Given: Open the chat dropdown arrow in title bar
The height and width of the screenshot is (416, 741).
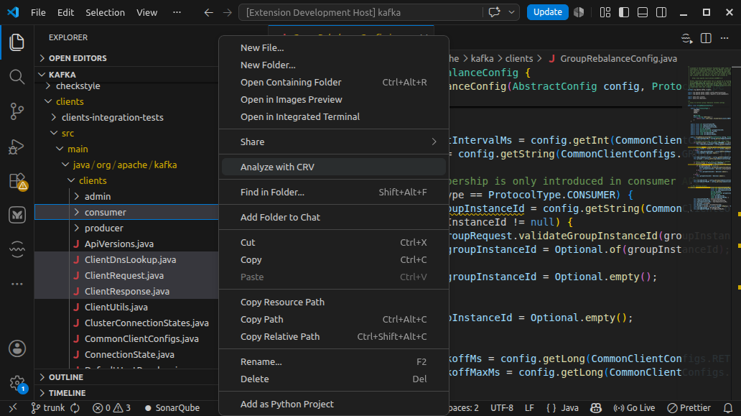Looking at the screenshot, I should tap(511, 12).
